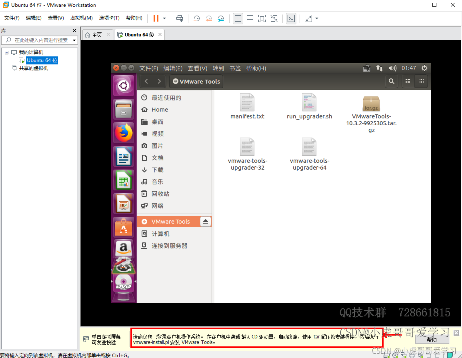Click the 帮助 button in the hint bar
This screenshot has height=358, width=462.
432,340
